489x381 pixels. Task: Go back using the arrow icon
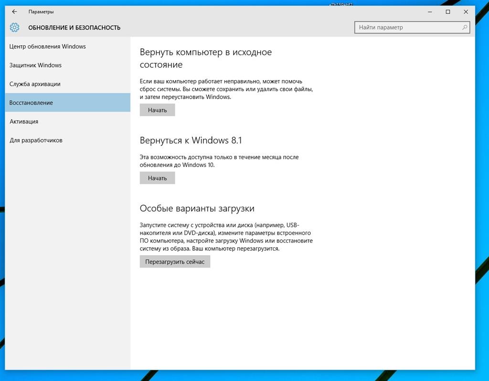point(14,12)
